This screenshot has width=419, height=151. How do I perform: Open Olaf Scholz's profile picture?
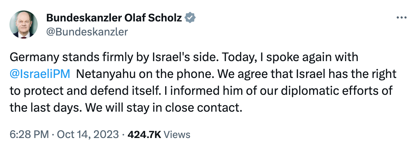click(x=24, y=24)
